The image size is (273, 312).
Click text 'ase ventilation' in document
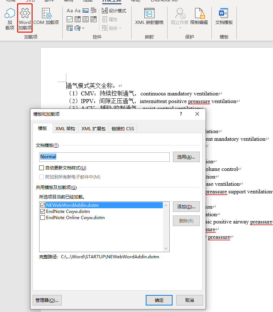pos(223,184)
